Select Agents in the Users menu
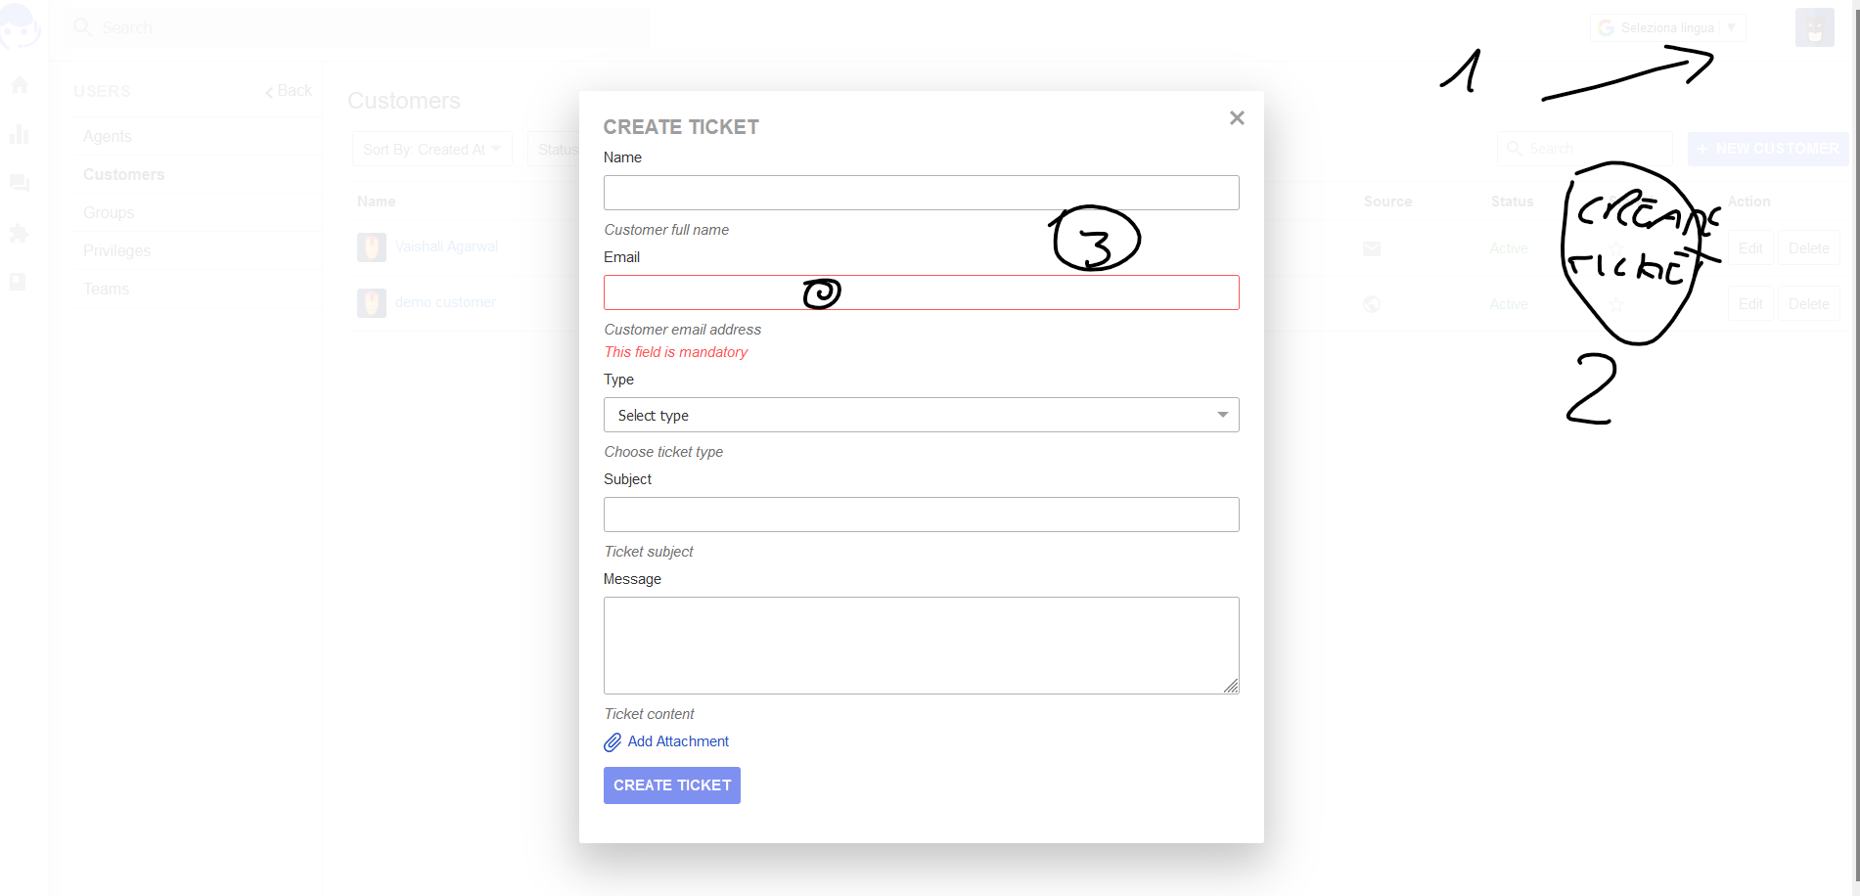The image size is (1860, 896). click(107, 136)
